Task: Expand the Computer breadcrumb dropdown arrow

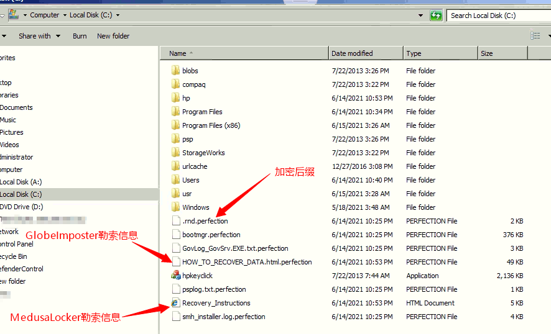Action: (x=65, y=15)
